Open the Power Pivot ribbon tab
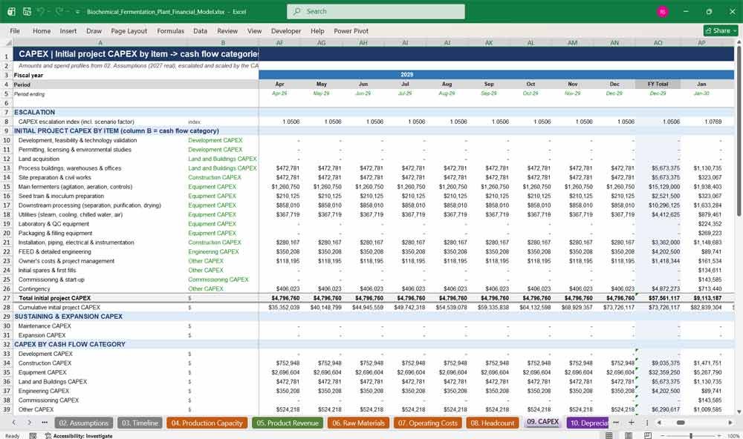The height and width of the screenshot is (439, 743). tap(351, 30)
